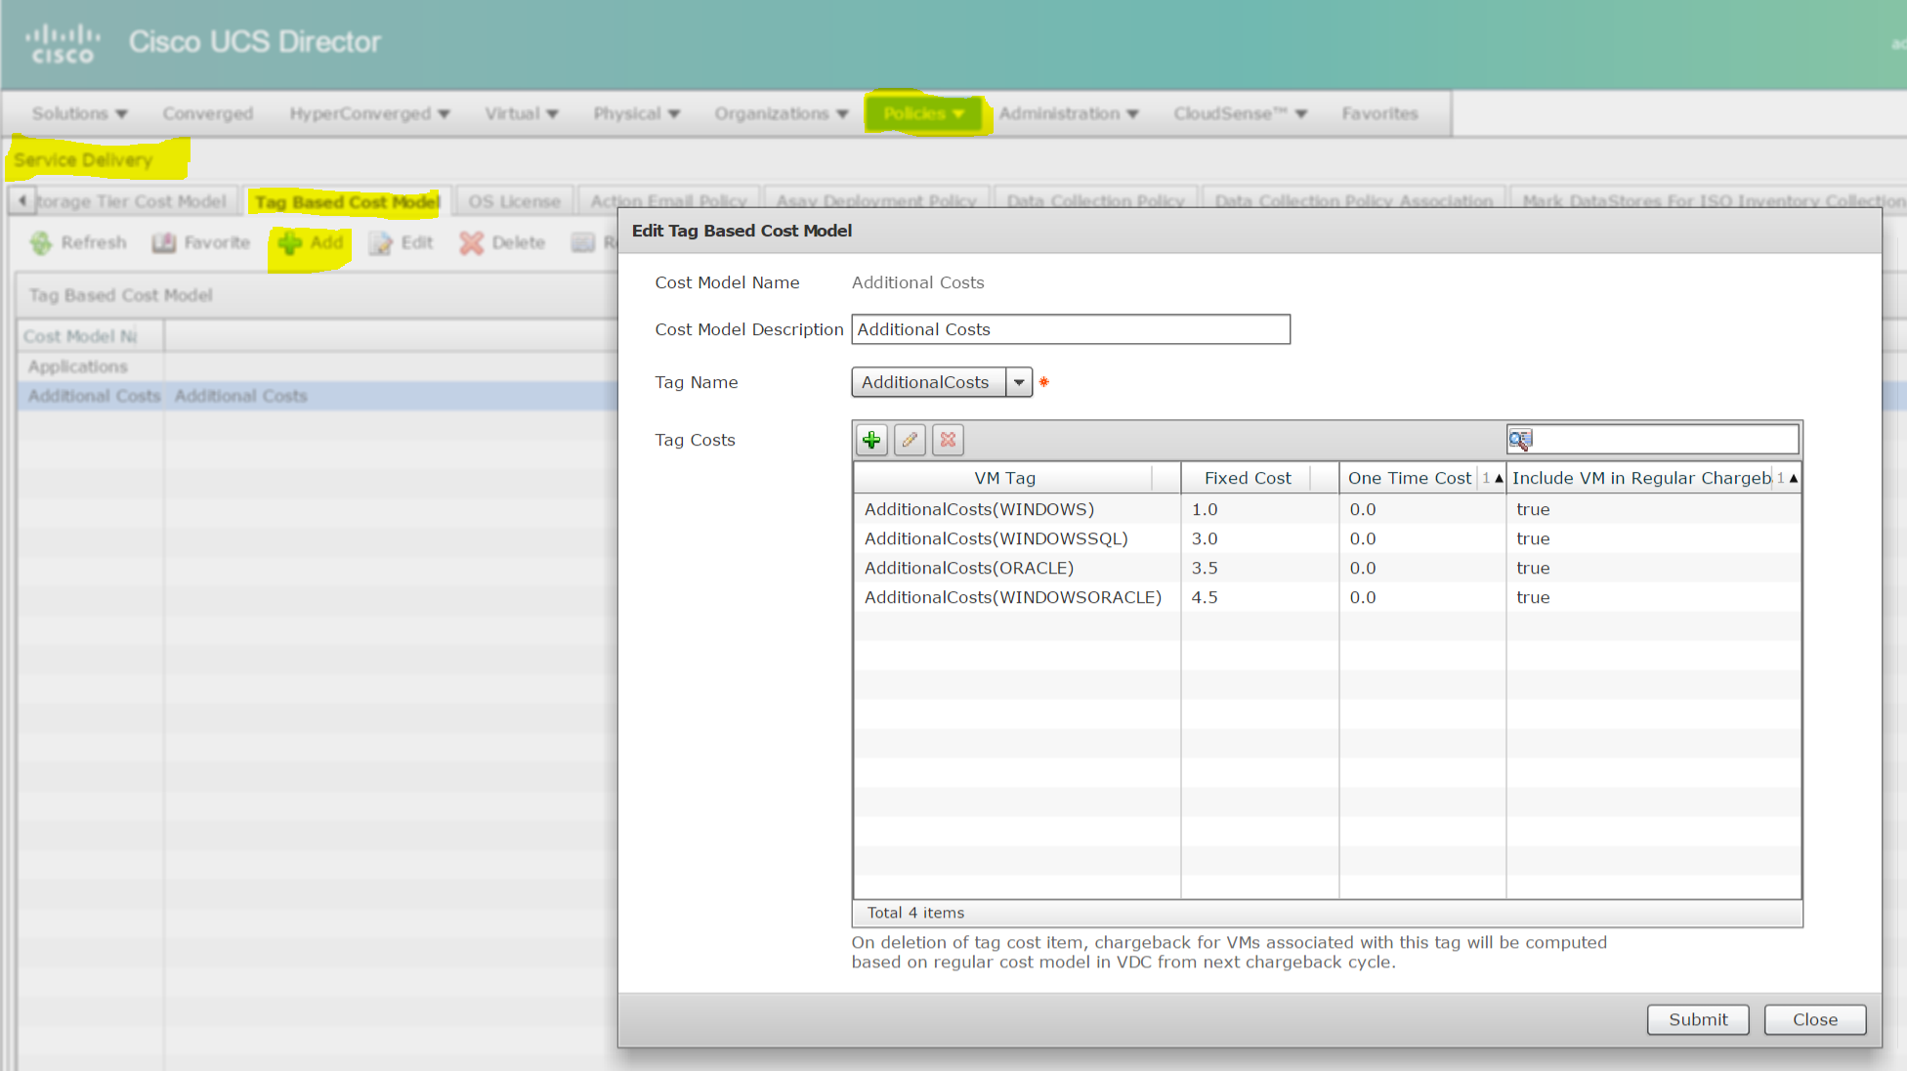Delete tag cost using red X icon
1907x1071 pixels.
click(948, 440)
